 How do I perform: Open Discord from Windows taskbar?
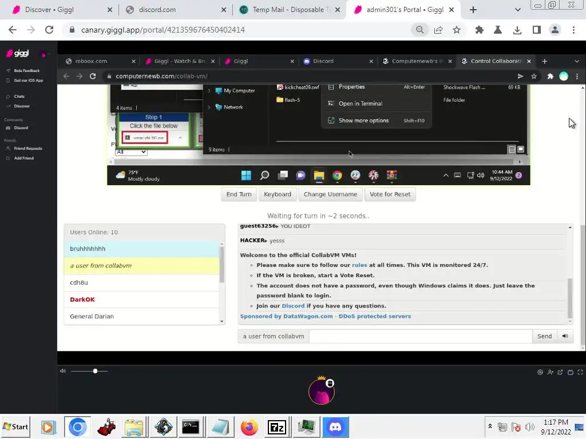335,426
